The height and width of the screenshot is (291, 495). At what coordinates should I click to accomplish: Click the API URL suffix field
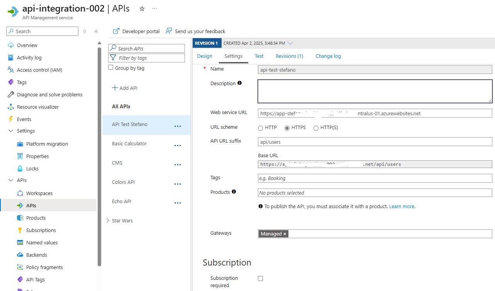375,142
